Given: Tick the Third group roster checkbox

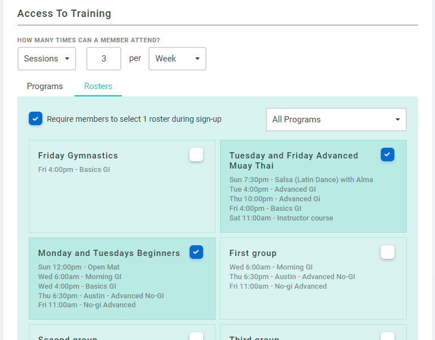Looking at the screenshot, I should click(388, 337).
